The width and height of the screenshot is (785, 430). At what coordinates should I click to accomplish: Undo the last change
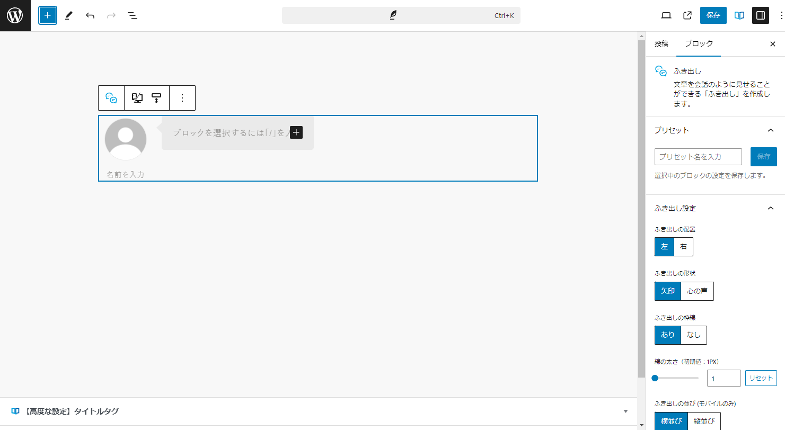click(90, 15)
